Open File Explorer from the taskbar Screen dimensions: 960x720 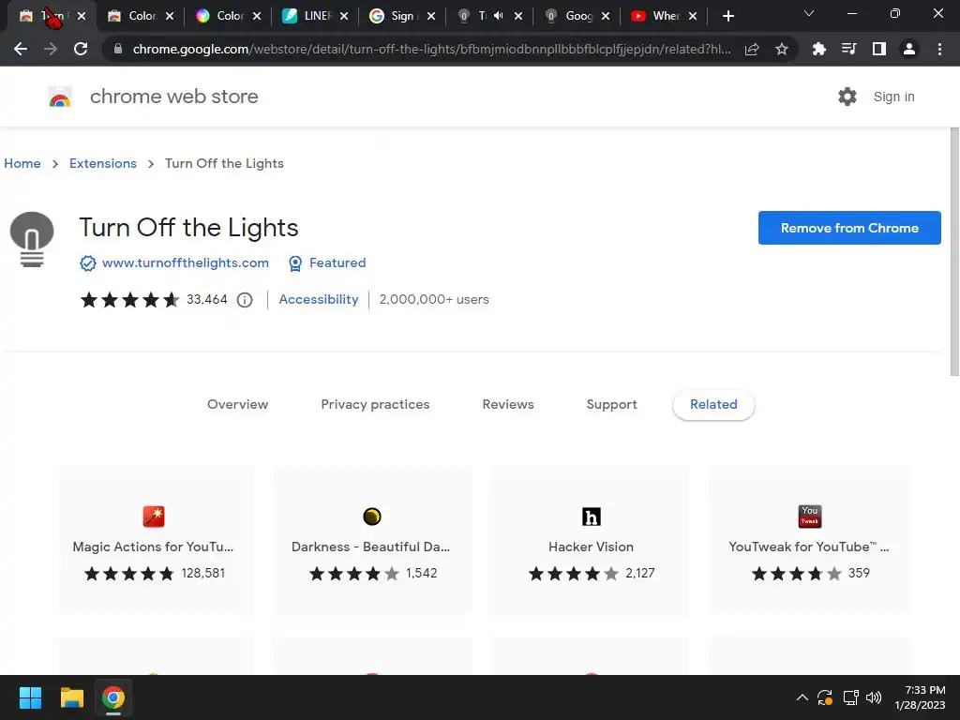(x=71, y=697)
